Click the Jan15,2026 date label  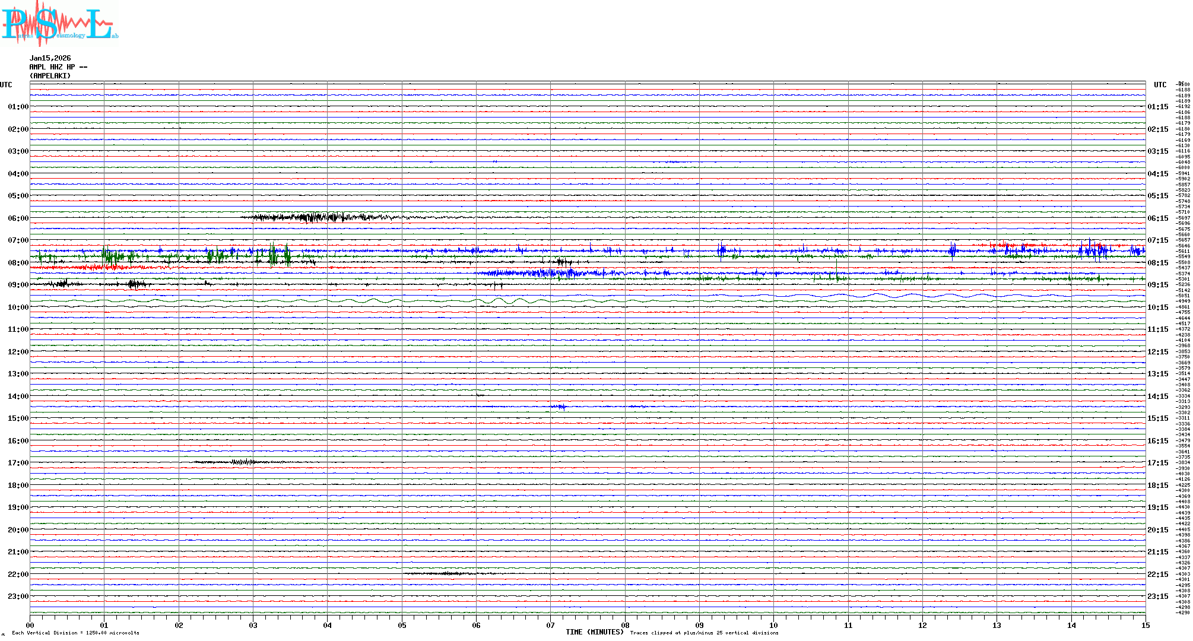pyautogui.click(x=50, y=58)
